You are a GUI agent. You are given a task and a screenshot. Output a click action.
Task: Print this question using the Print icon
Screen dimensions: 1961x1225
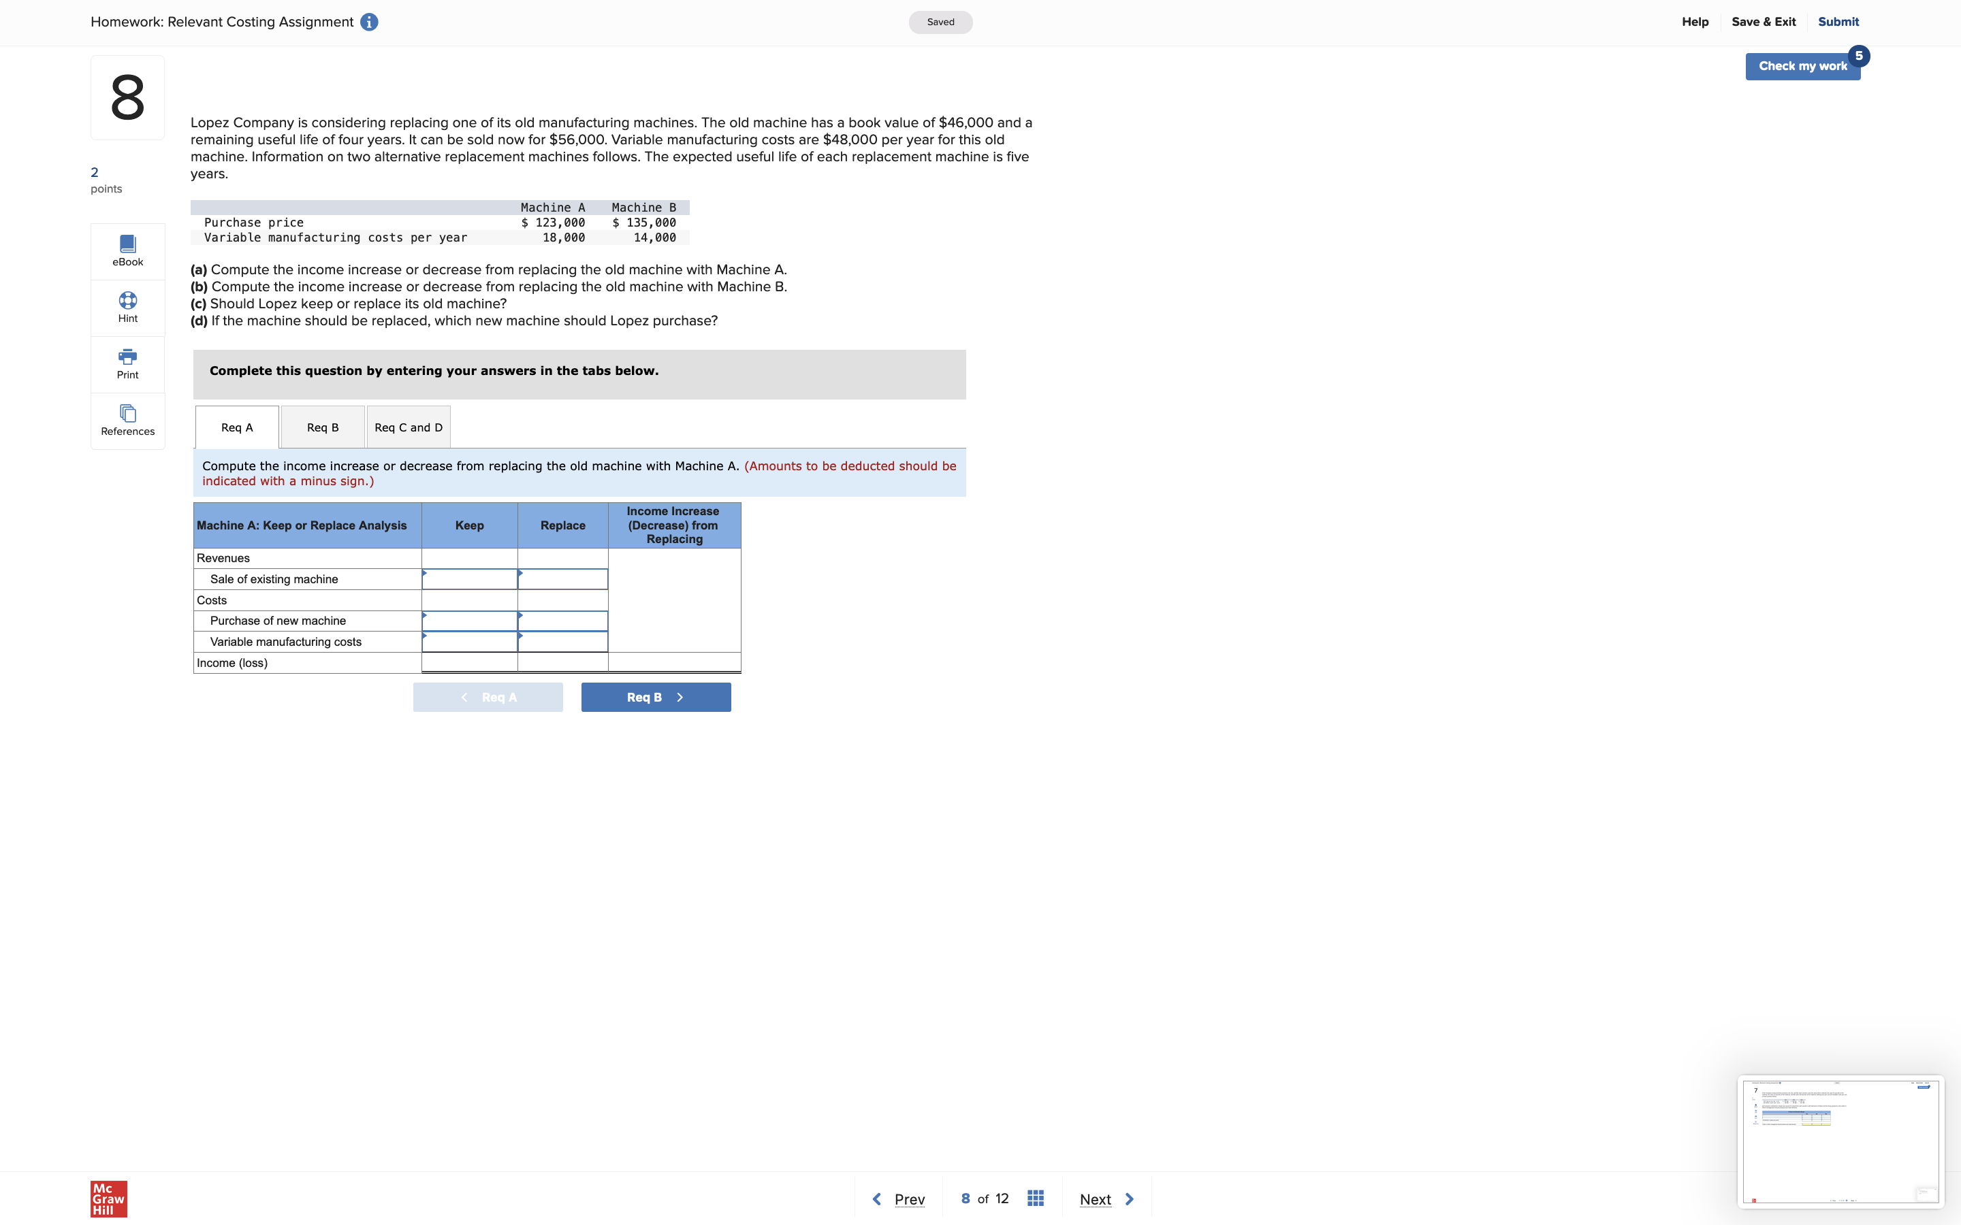click(x=127, y=363)
